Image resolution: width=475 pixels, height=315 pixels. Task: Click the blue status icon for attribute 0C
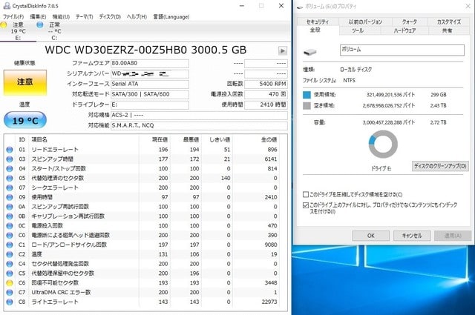click(10, 226)
